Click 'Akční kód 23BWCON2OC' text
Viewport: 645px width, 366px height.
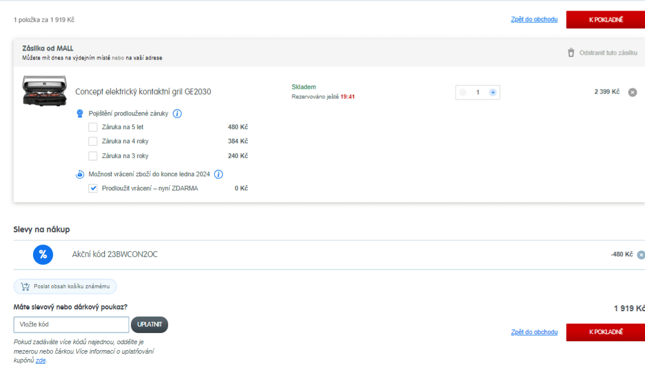[x=114, y=254]
